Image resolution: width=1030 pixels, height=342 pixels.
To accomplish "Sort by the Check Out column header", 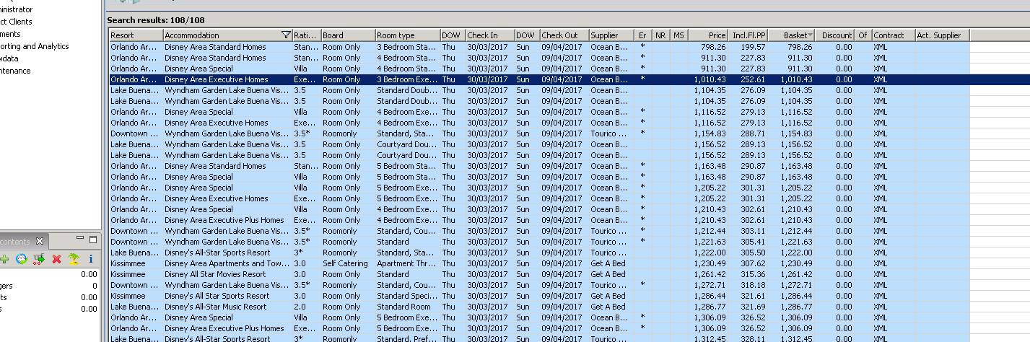I will click(564, 35).
